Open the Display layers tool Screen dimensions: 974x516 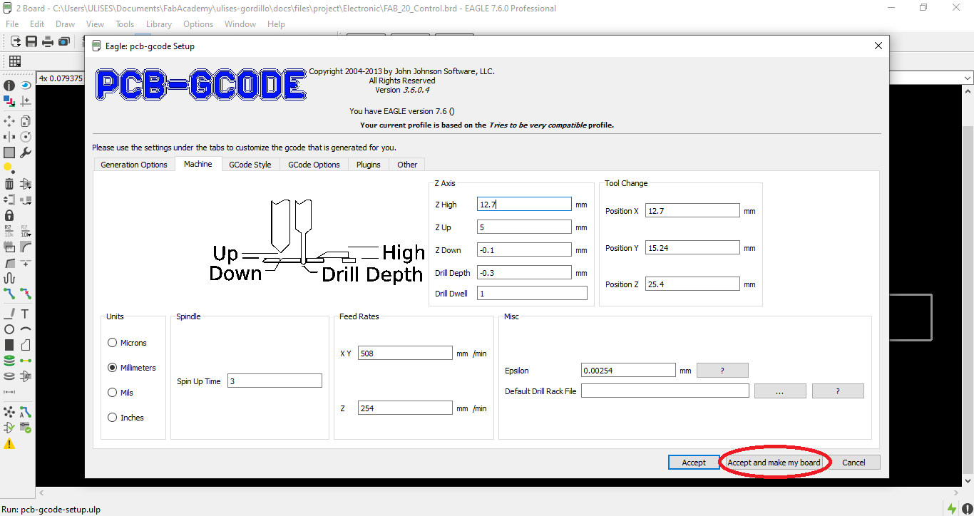[9, 102]
